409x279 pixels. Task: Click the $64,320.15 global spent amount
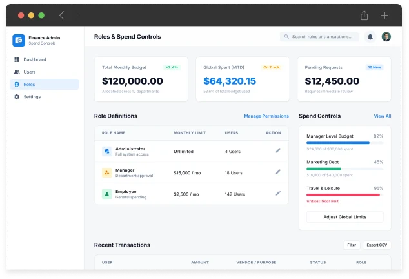pos(230,81)
